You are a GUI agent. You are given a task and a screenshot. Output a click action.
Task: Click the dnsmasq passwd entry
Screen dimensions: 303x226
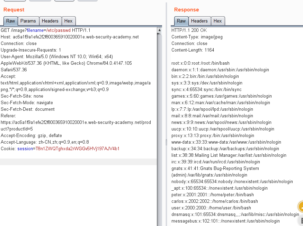pos(235,214)
